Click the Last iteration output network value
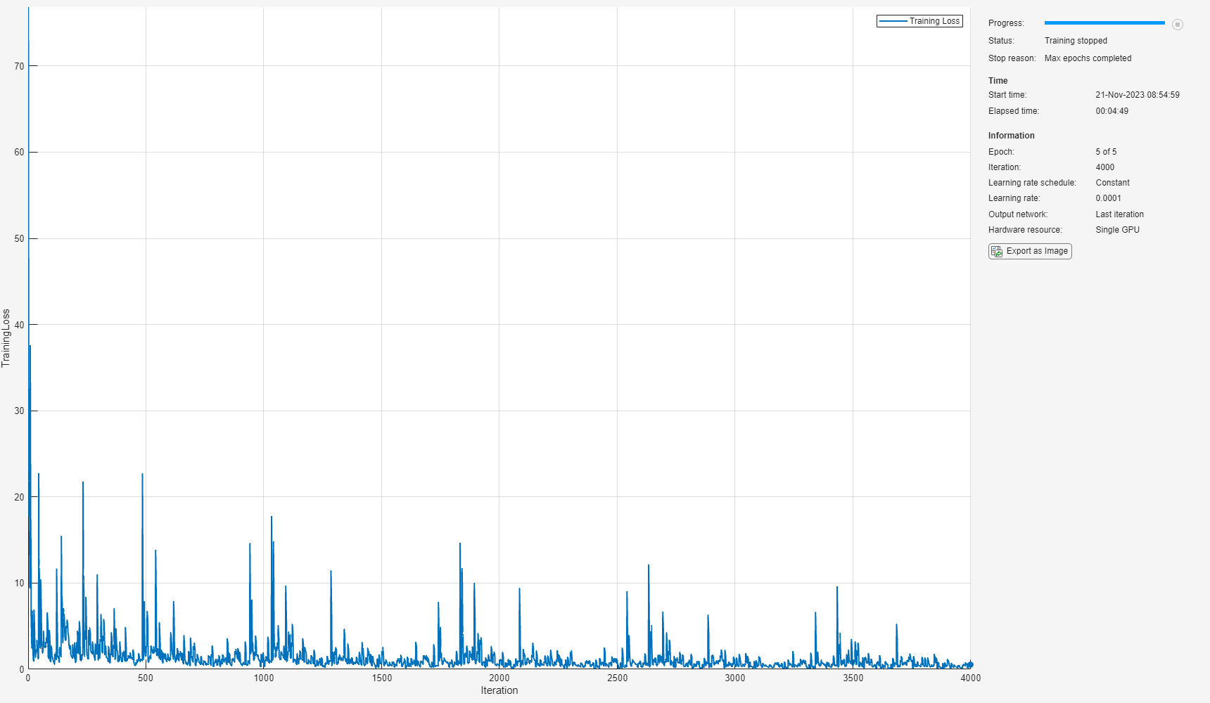Screen dimensions: 1210x703 [x=1119, y=214]
